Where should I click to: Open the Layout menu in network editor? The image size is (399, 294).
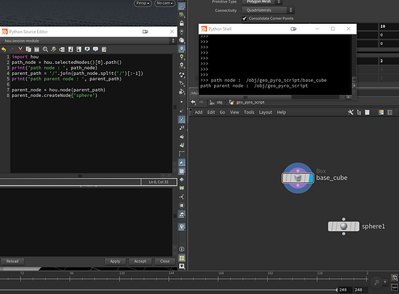265,112
